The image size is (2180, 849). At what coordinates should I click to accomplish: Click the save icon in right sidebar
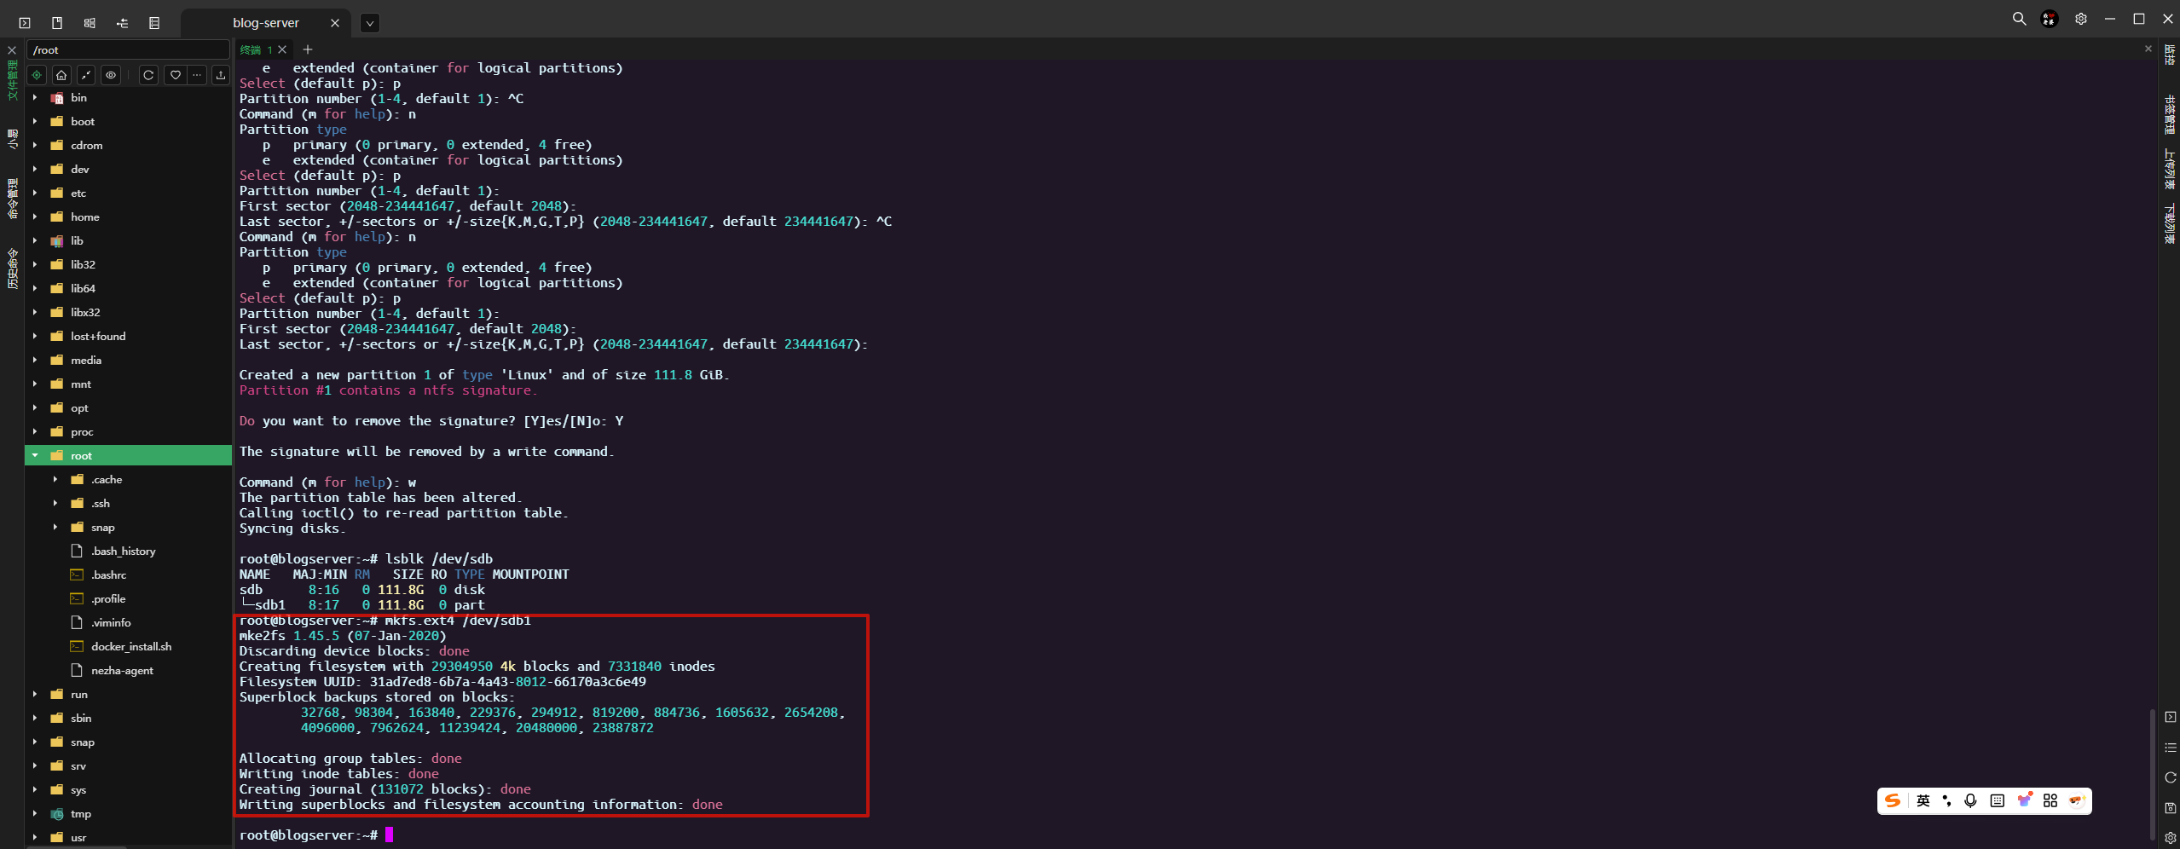(x=2170, y=807)
